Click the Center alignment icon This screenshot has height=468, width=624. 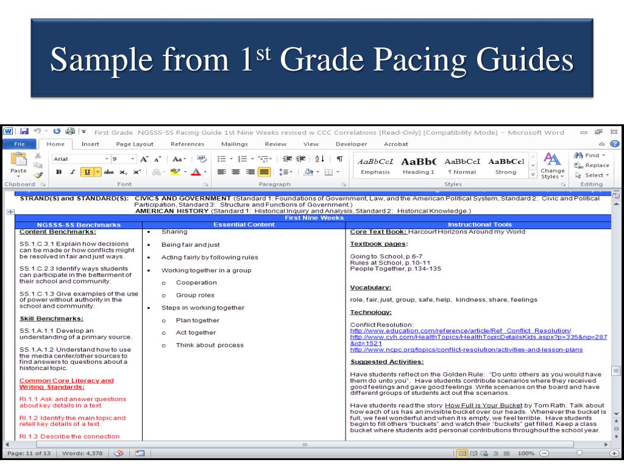236,172
